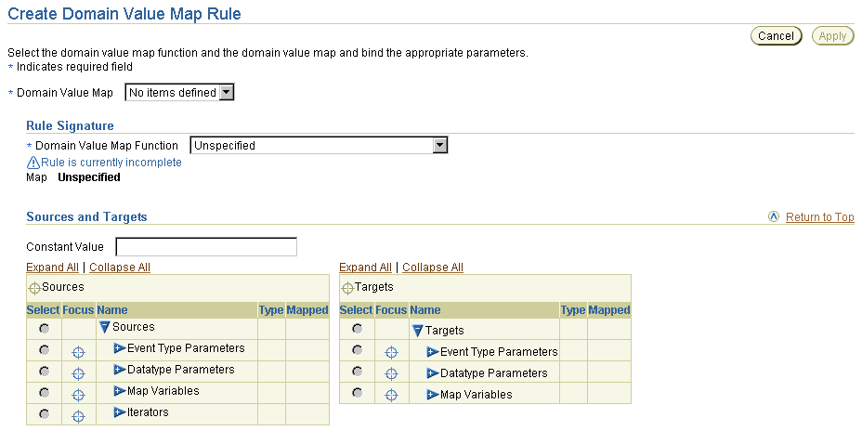Click focus icon for Targets Datatype Parameters

(x=391, y=373)
